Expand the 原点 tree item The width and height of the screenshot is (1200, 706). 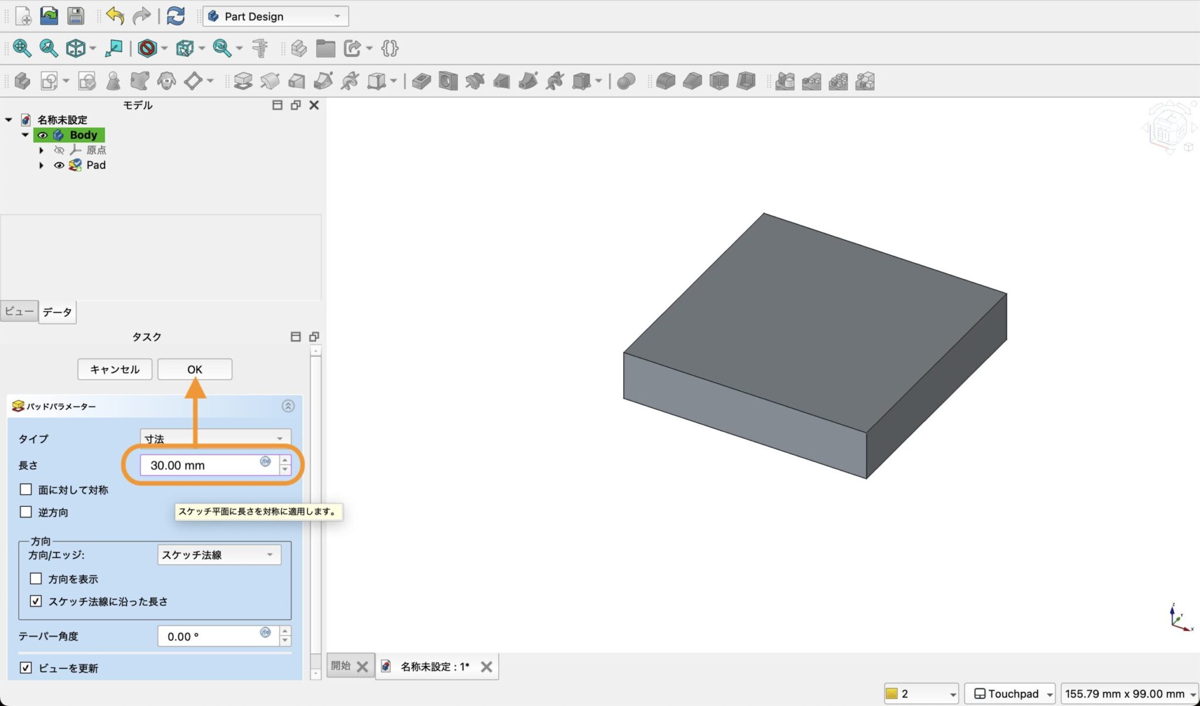[x=41, y=150]
